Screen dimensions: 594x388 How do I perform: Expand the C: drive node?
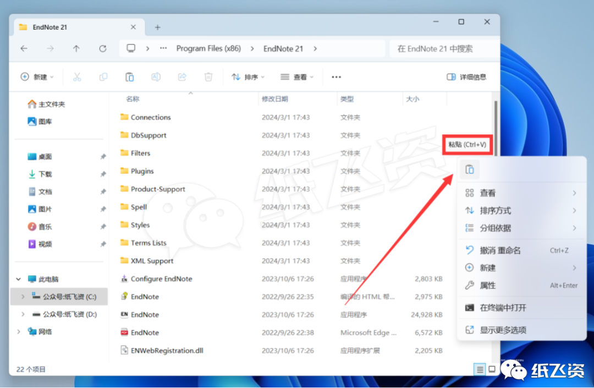click(23, 297)
